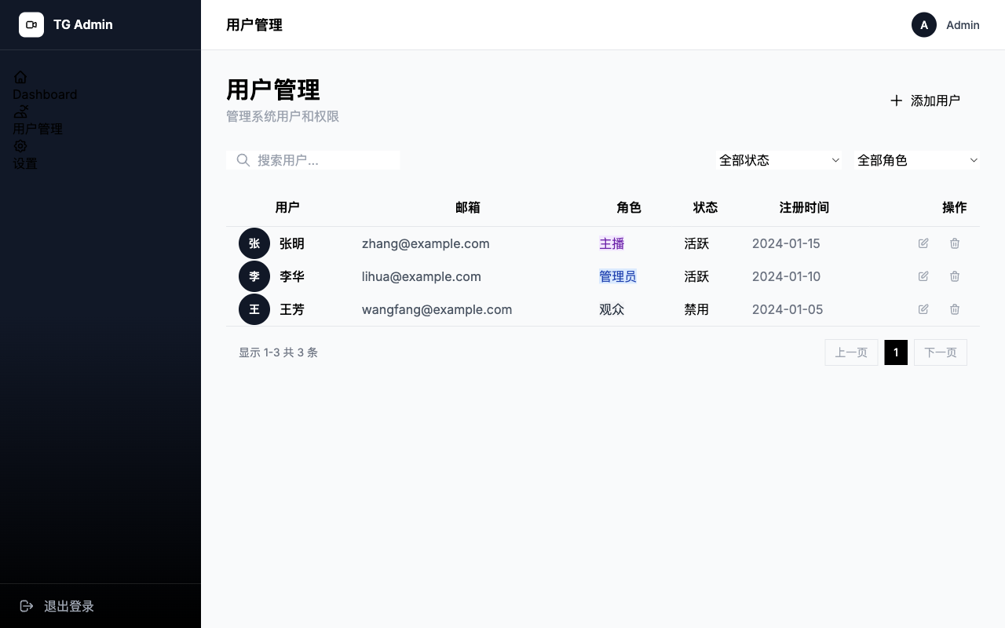Image resolution: width=1005 pixels, height=628 pixels.
Task: Go to the 上一页 previous page
Action: (x=851, y=352)
